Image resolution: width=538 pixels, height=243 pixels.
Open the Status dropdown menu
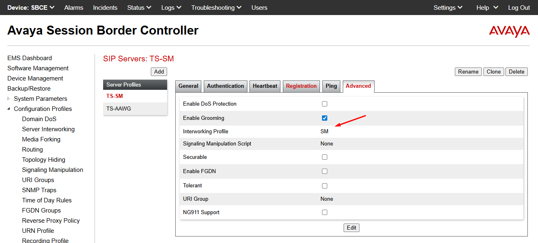139,8
